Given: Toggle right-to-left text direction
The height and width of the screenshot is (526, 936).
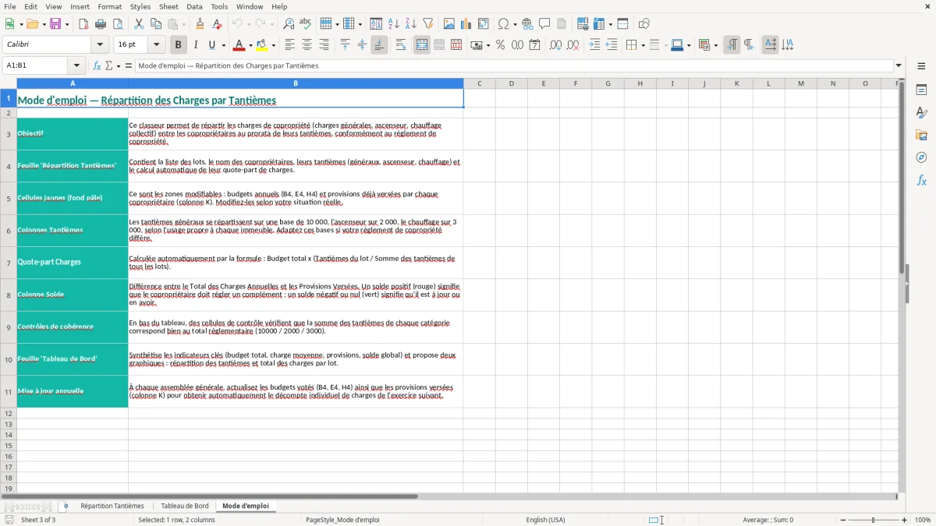Looking at the screenshot, I should (x=749, y=45).
